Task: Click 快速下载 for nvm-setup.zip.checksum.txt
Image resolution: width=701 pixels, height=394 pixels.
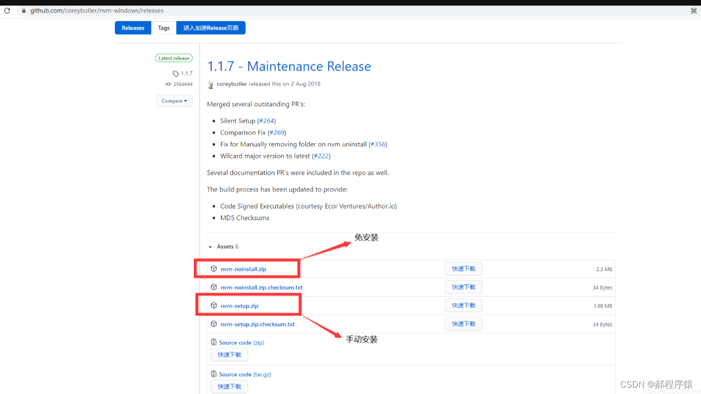Action: tap(464, 324)
